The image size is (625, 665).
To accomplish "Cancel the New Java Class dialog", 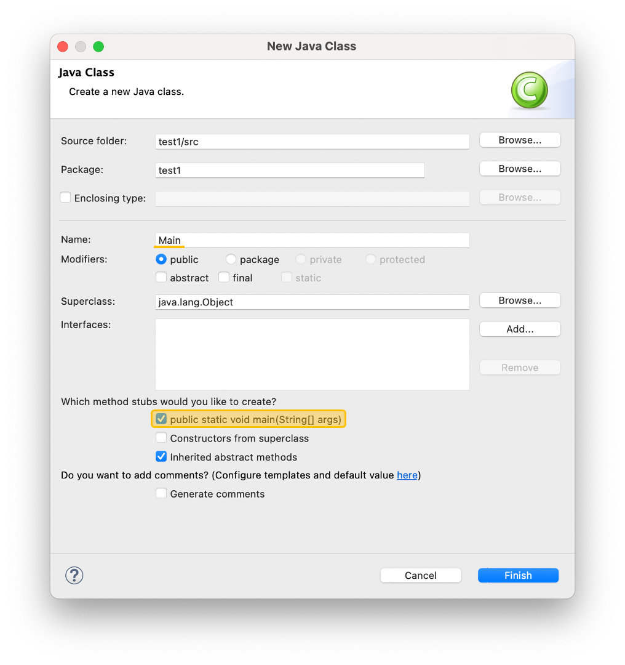I will pos(420,576).
